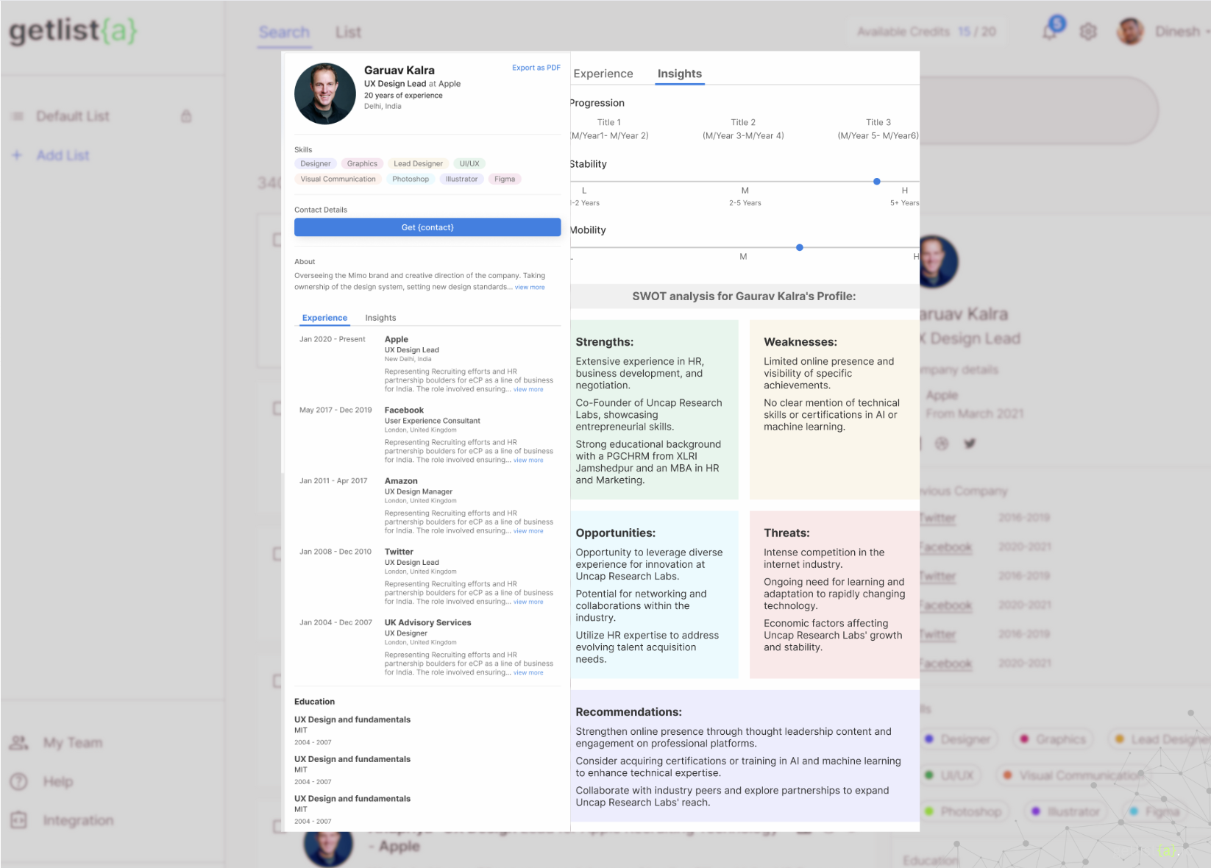Click the Integration icon in sidebar
This screenshot has height=868, width=1211.
click(x=18, y=820)
